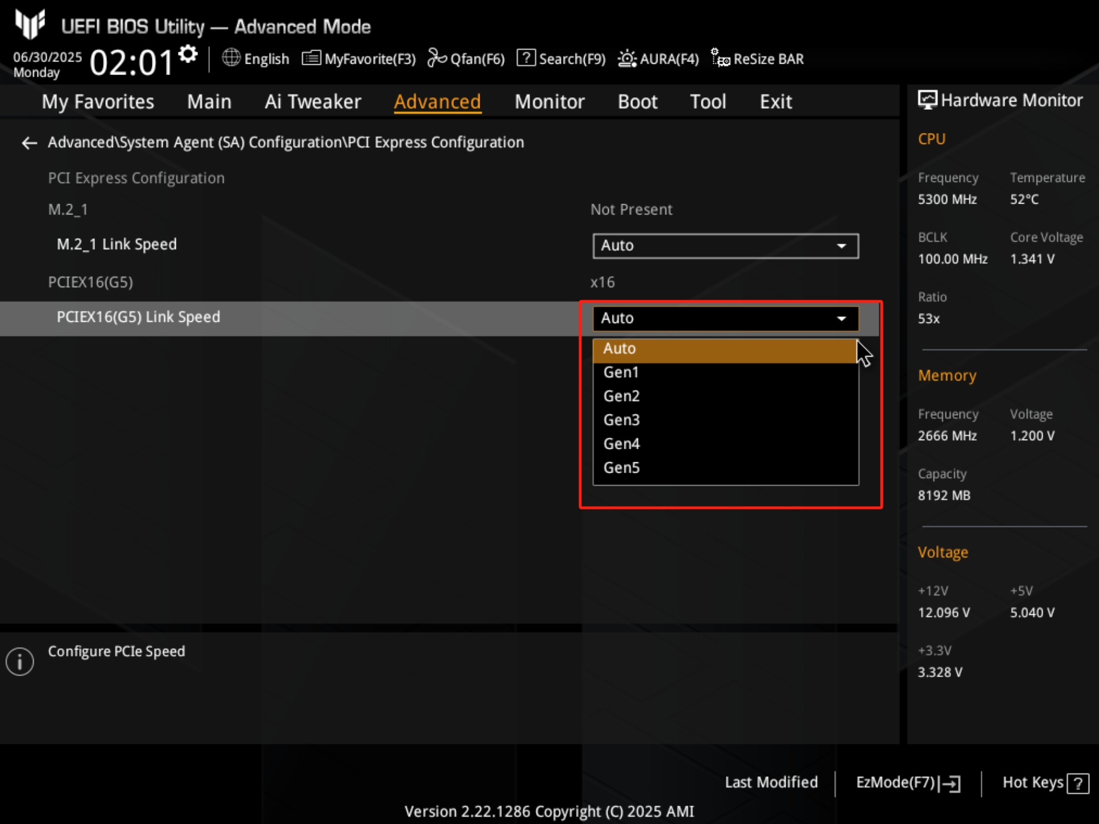Switch to the Ai Tweaker tab
The height and width of the screenshot is (824, 1099).
pyautogui.click(x=312, y=102)
